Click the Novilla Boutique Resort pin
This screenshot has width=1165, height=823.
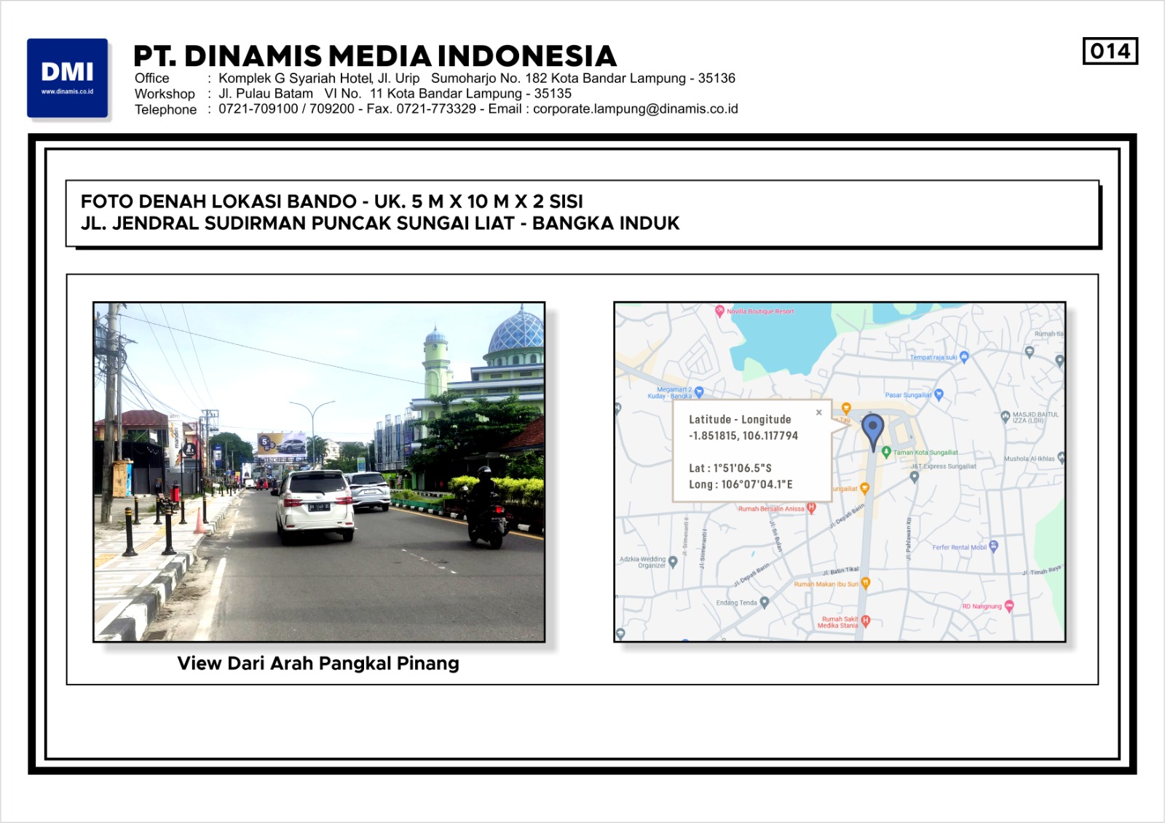(x=719, y=311)
